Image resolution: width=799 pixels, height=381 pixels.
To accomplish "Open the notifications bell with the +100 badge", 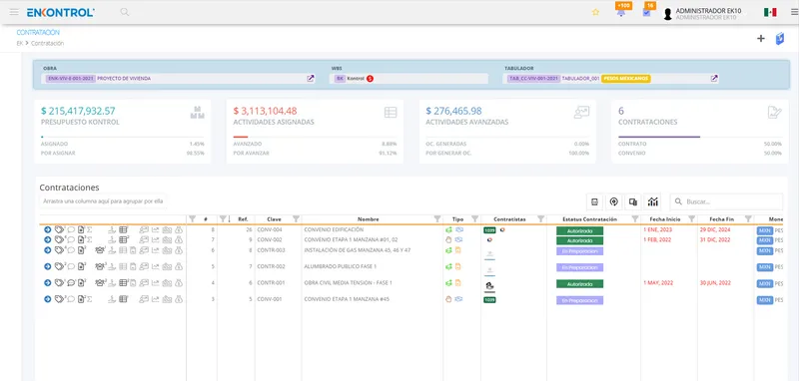I will 621,12.
